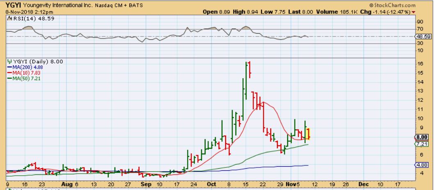Click the RSI(14) 48.59 indicator label
The width and height of the screenshot is (434, 190).
[34, 18]
